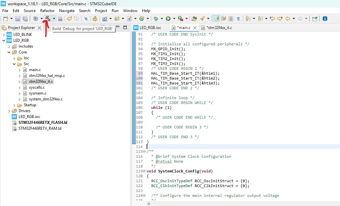Expand the Startup folder
This screenshot has height=206, width=340.
(14, 105)
